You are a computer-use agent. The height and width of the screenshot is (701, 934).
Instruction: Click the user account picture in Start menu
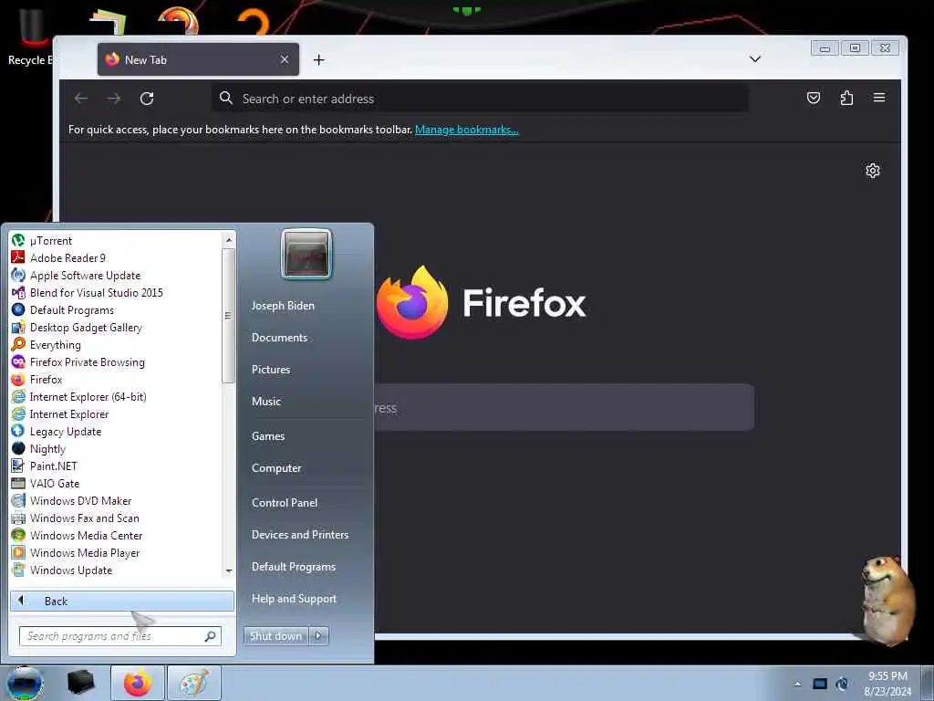tap(306, 255)
